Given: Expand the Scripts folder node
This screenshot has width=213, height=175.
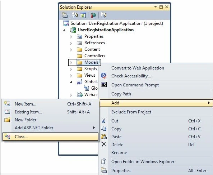Looking at the screenshot, I should 71,69.
